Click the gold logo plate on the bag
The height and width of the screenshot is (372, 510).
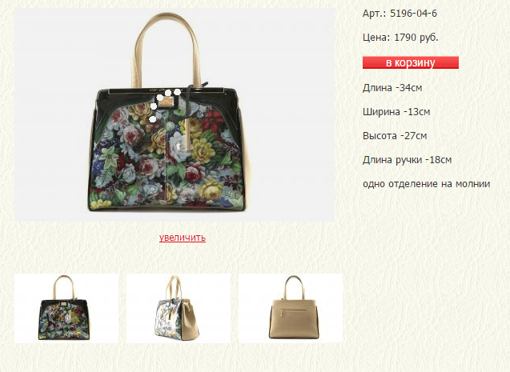(x=168, y=102)
